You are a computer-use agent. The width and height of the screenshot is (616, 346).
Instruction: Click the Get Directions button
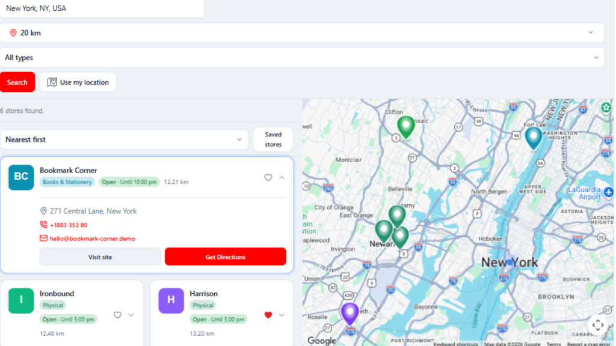point(226,256)
